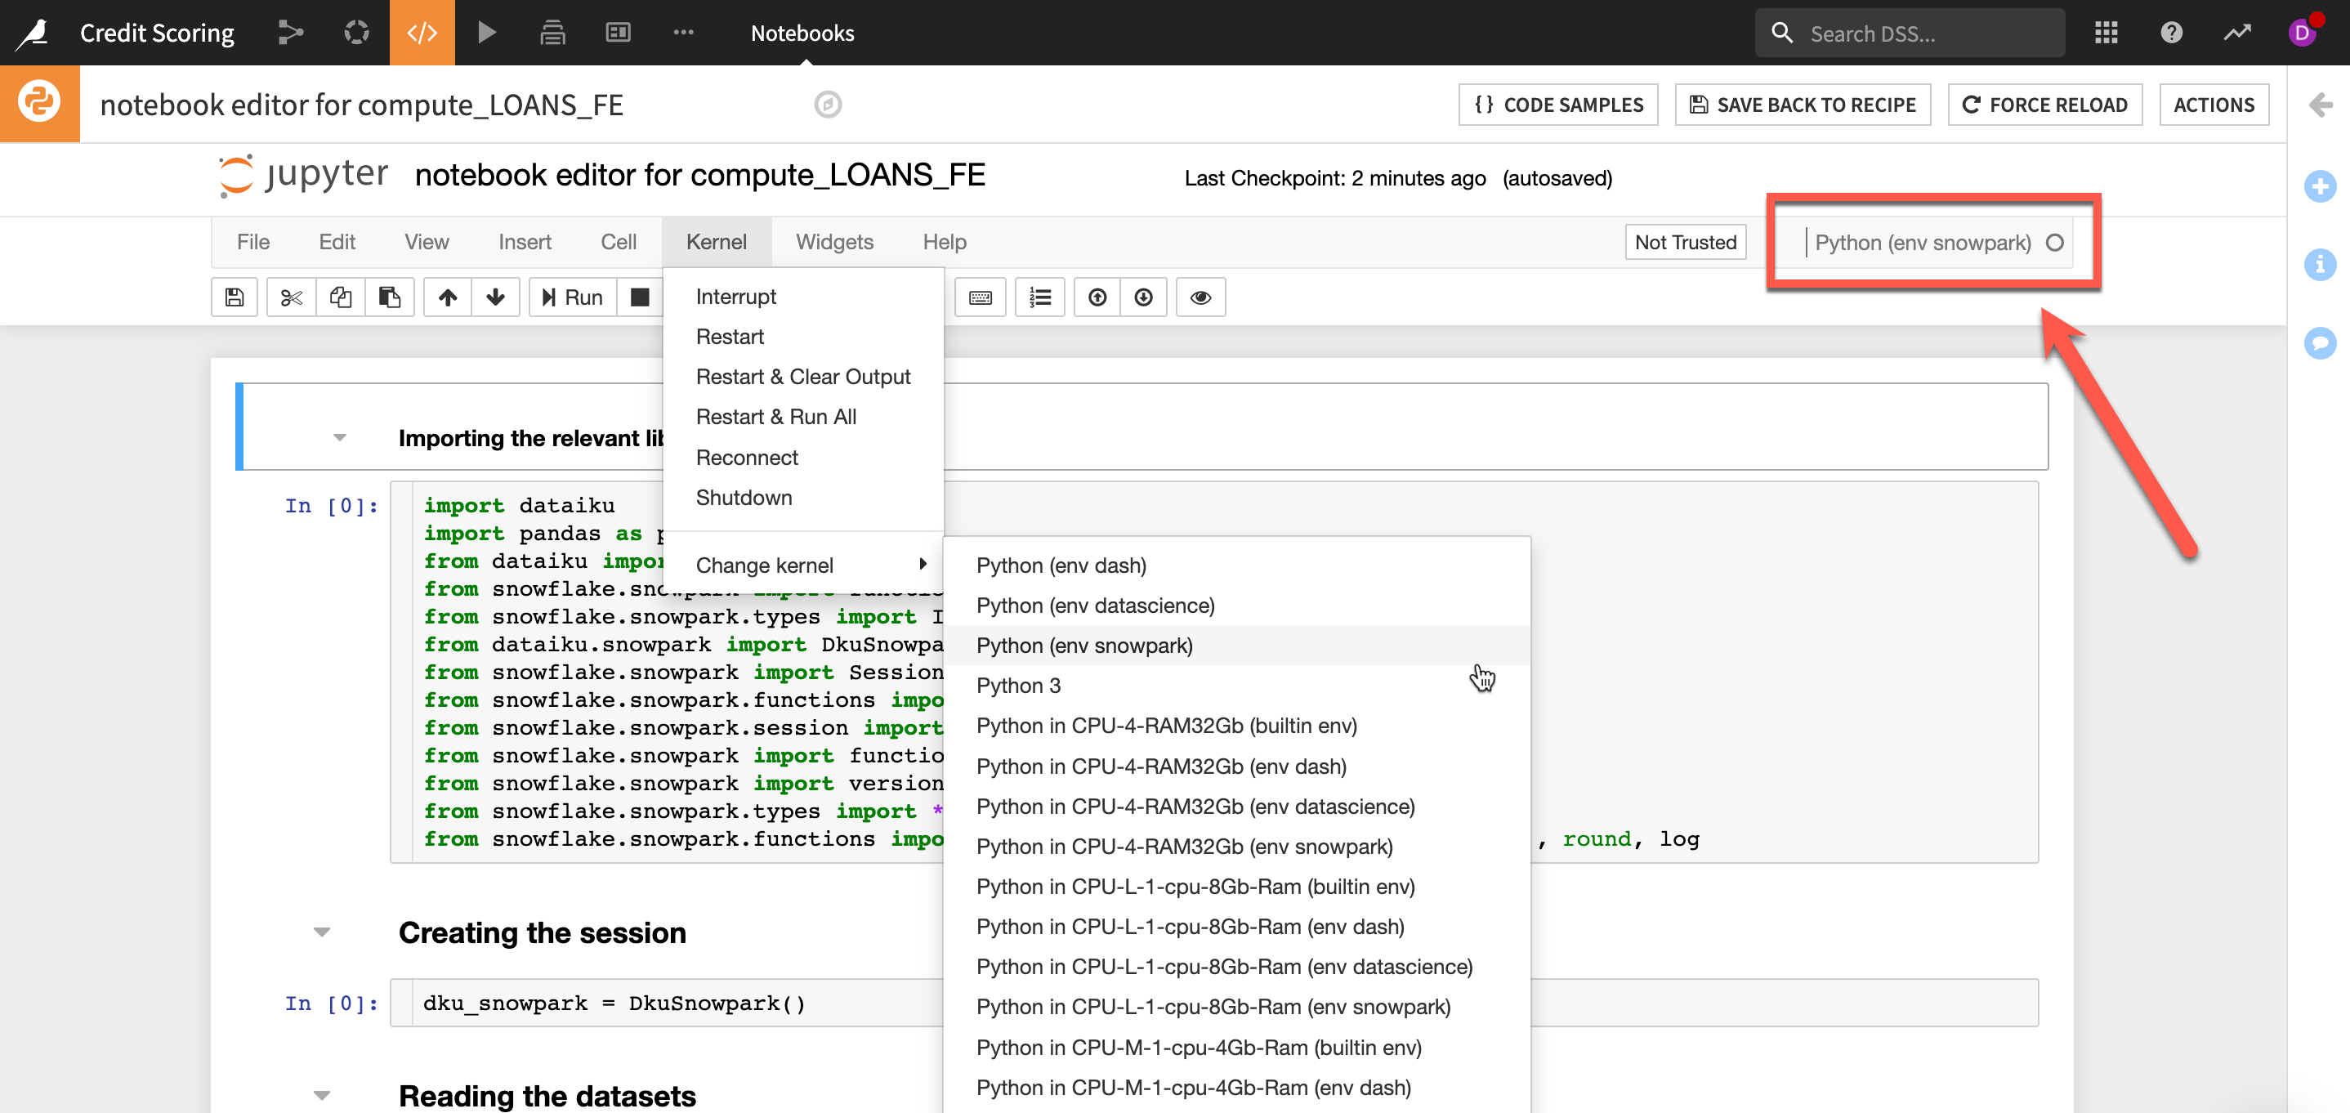Viewport: 2350px width, 1113px height.
Task: Collapse the Reading the datasets section
Action: click(x=321, y=1095)
